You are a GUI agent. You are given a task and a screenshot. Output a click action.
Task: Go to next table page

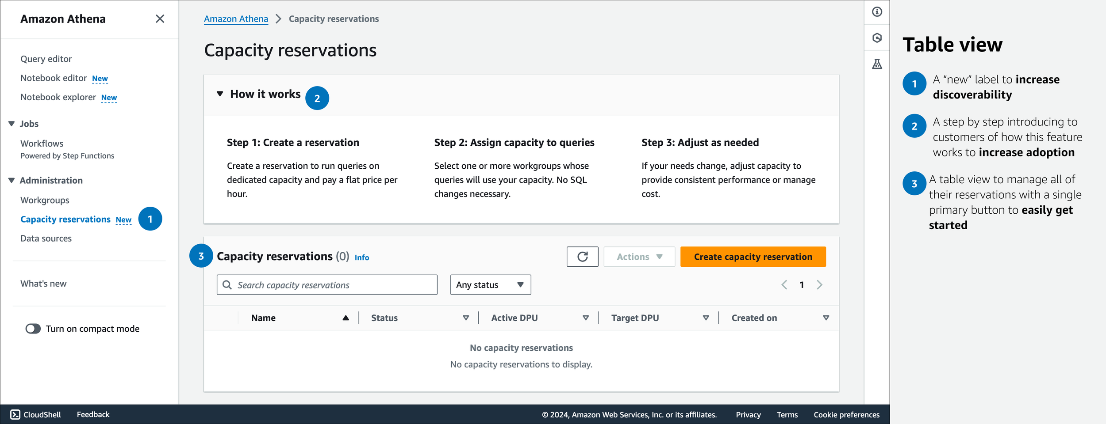coord(819,285)
